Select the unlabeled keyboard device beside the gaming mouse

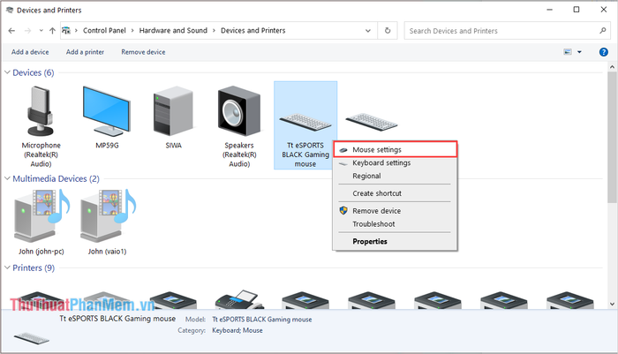coord(372,122)
